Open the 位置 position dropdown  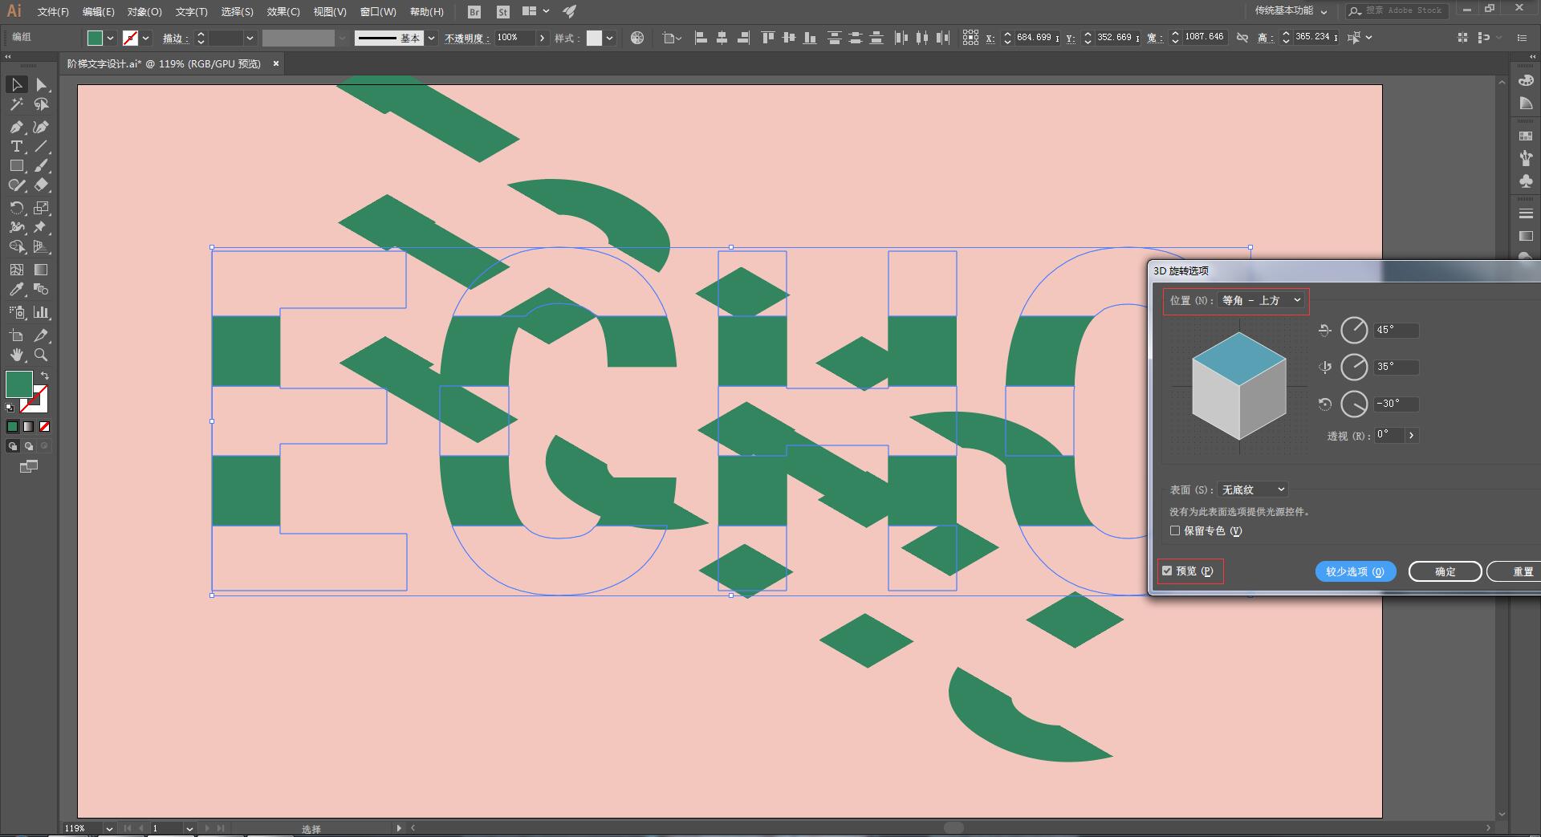point(1262,300)
